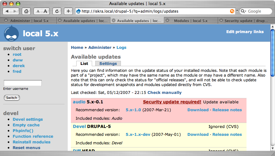This screenshot has width=275, height=156.
Task: Go forward with the browser forward arrow
Action: pos(15,11)
